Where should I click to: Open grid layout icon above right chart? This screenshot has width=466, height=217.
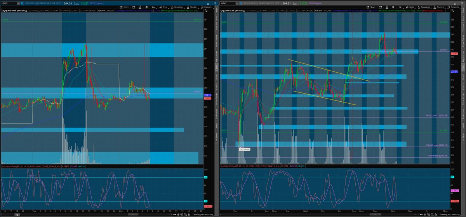pyautogui.click(x=455, y=4)
